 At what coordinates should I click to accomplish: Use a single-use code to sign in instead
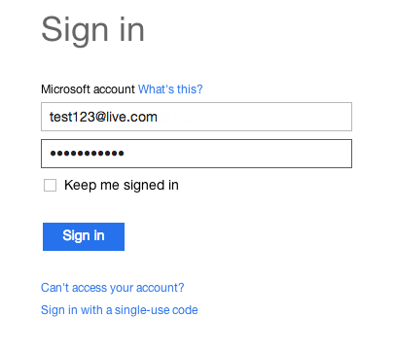[x=120, y=310]
